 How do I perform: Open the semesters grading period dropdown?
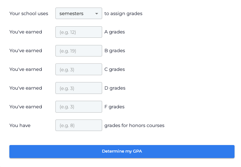78,14
